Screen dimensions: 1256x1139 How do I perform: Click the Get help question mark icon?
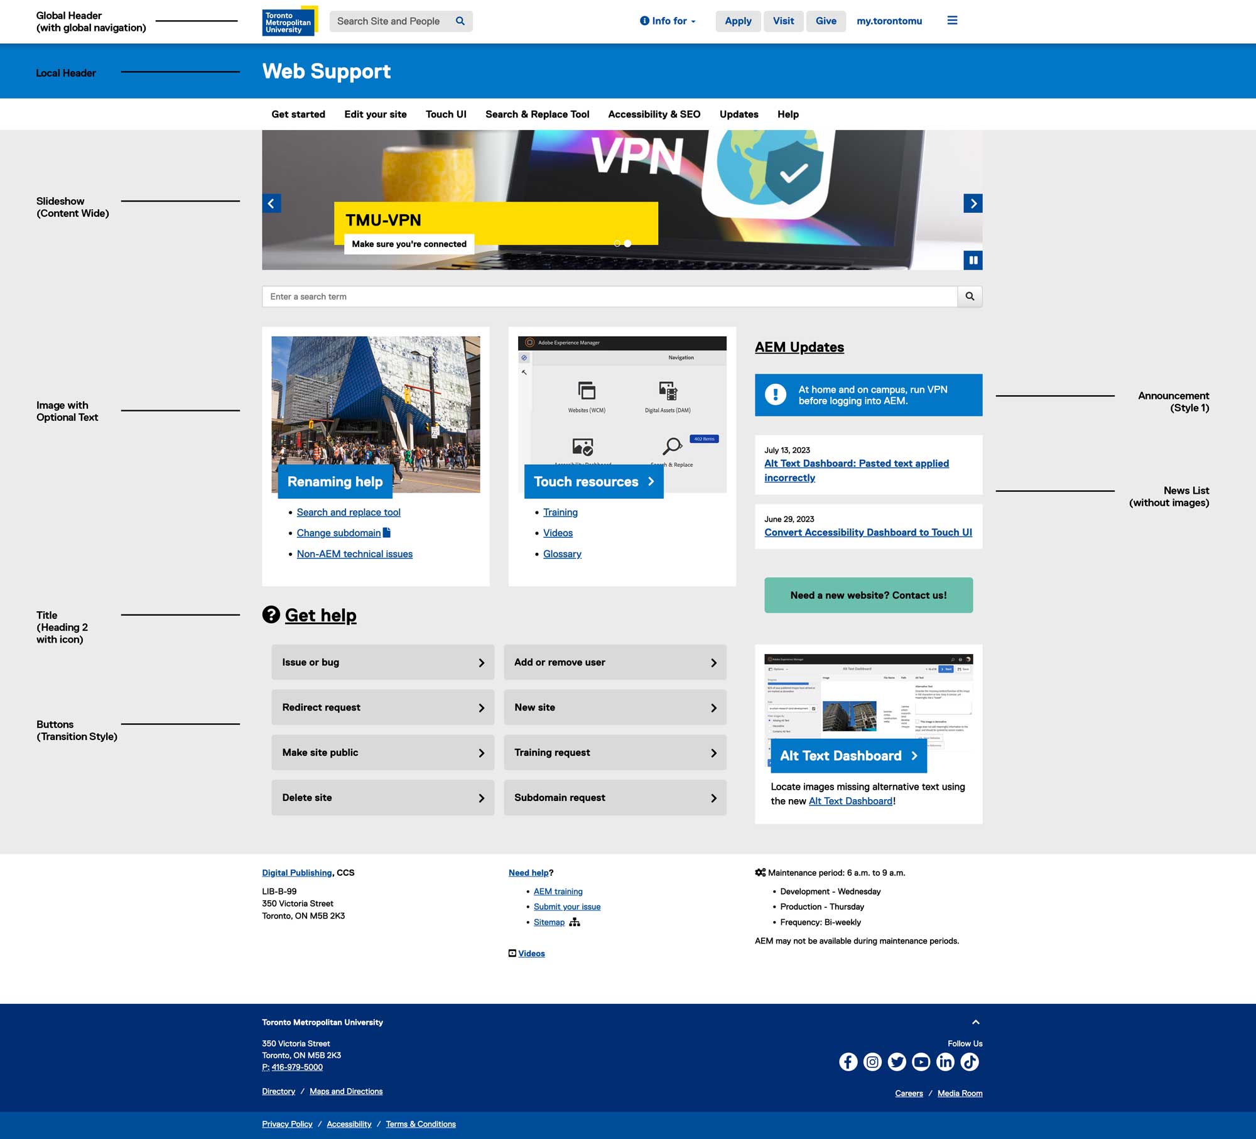(271, 614)
